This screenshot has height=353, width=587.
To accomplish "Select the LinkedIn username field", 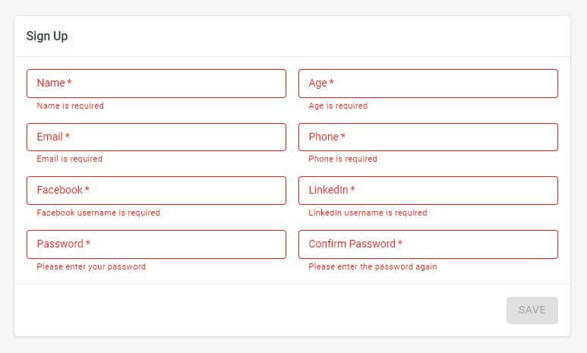I will pos(428,191).
